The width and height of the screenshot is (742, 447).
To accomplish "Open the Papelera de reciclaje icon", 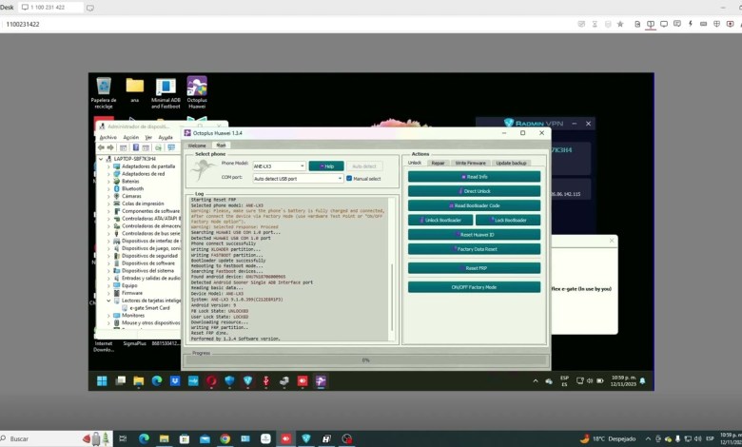I will tap(103, 88).
